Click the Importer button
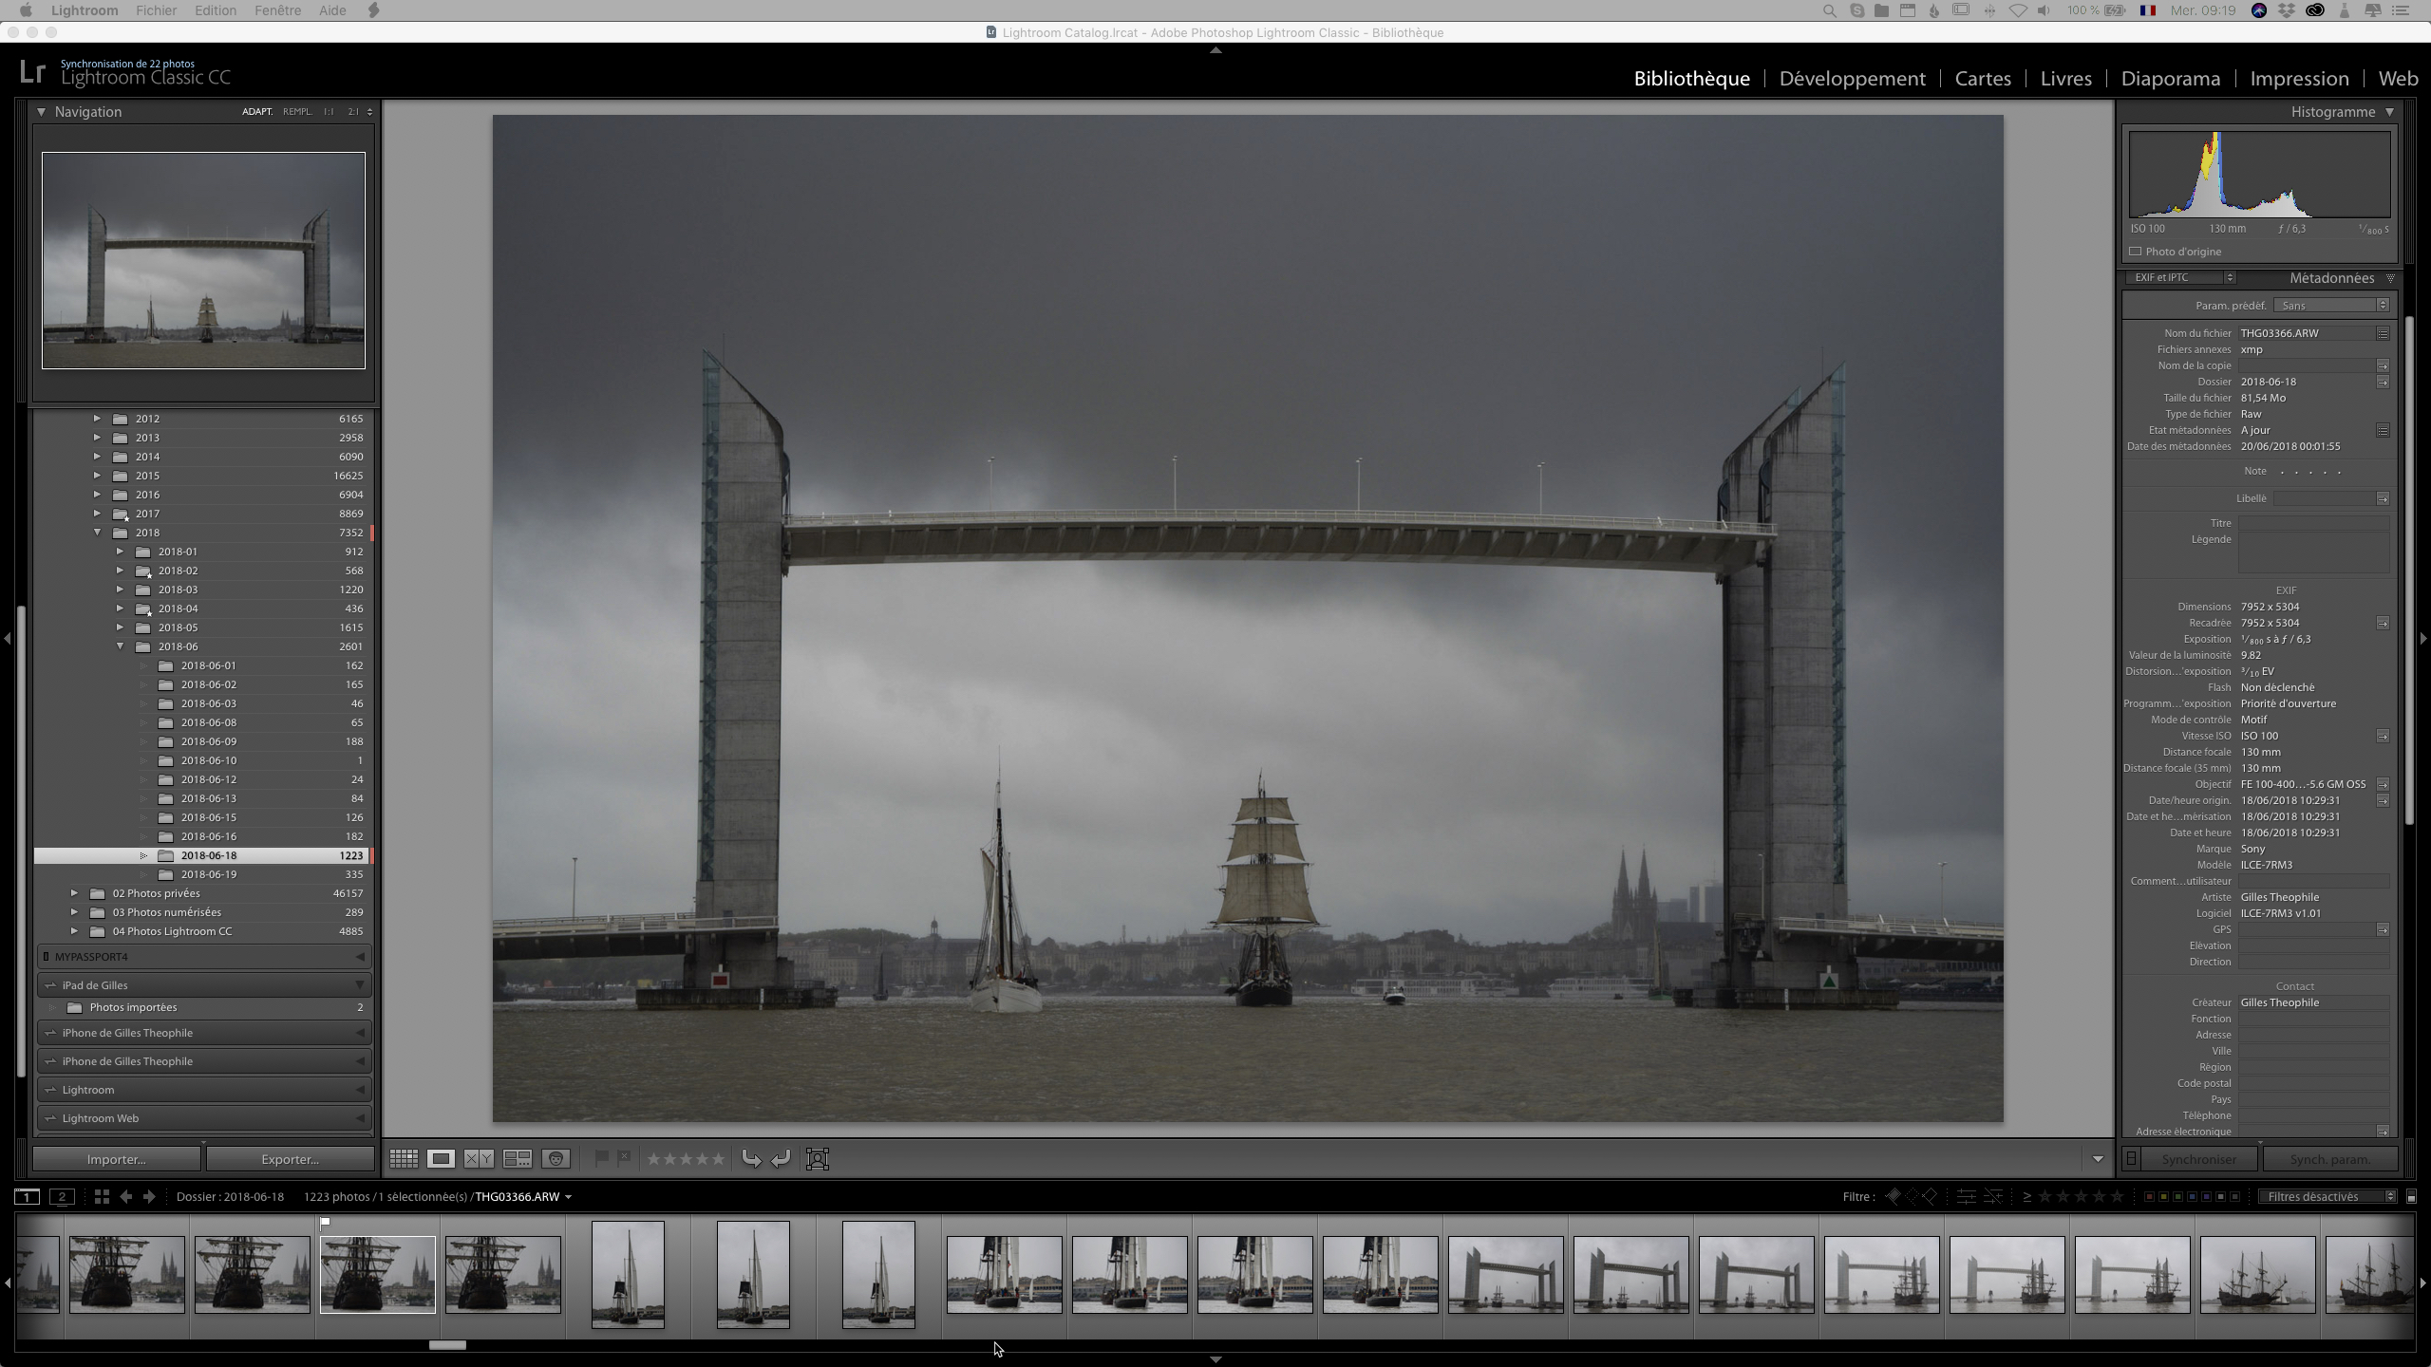Screen dimensions: 2431x1367 coord(117,1159)
